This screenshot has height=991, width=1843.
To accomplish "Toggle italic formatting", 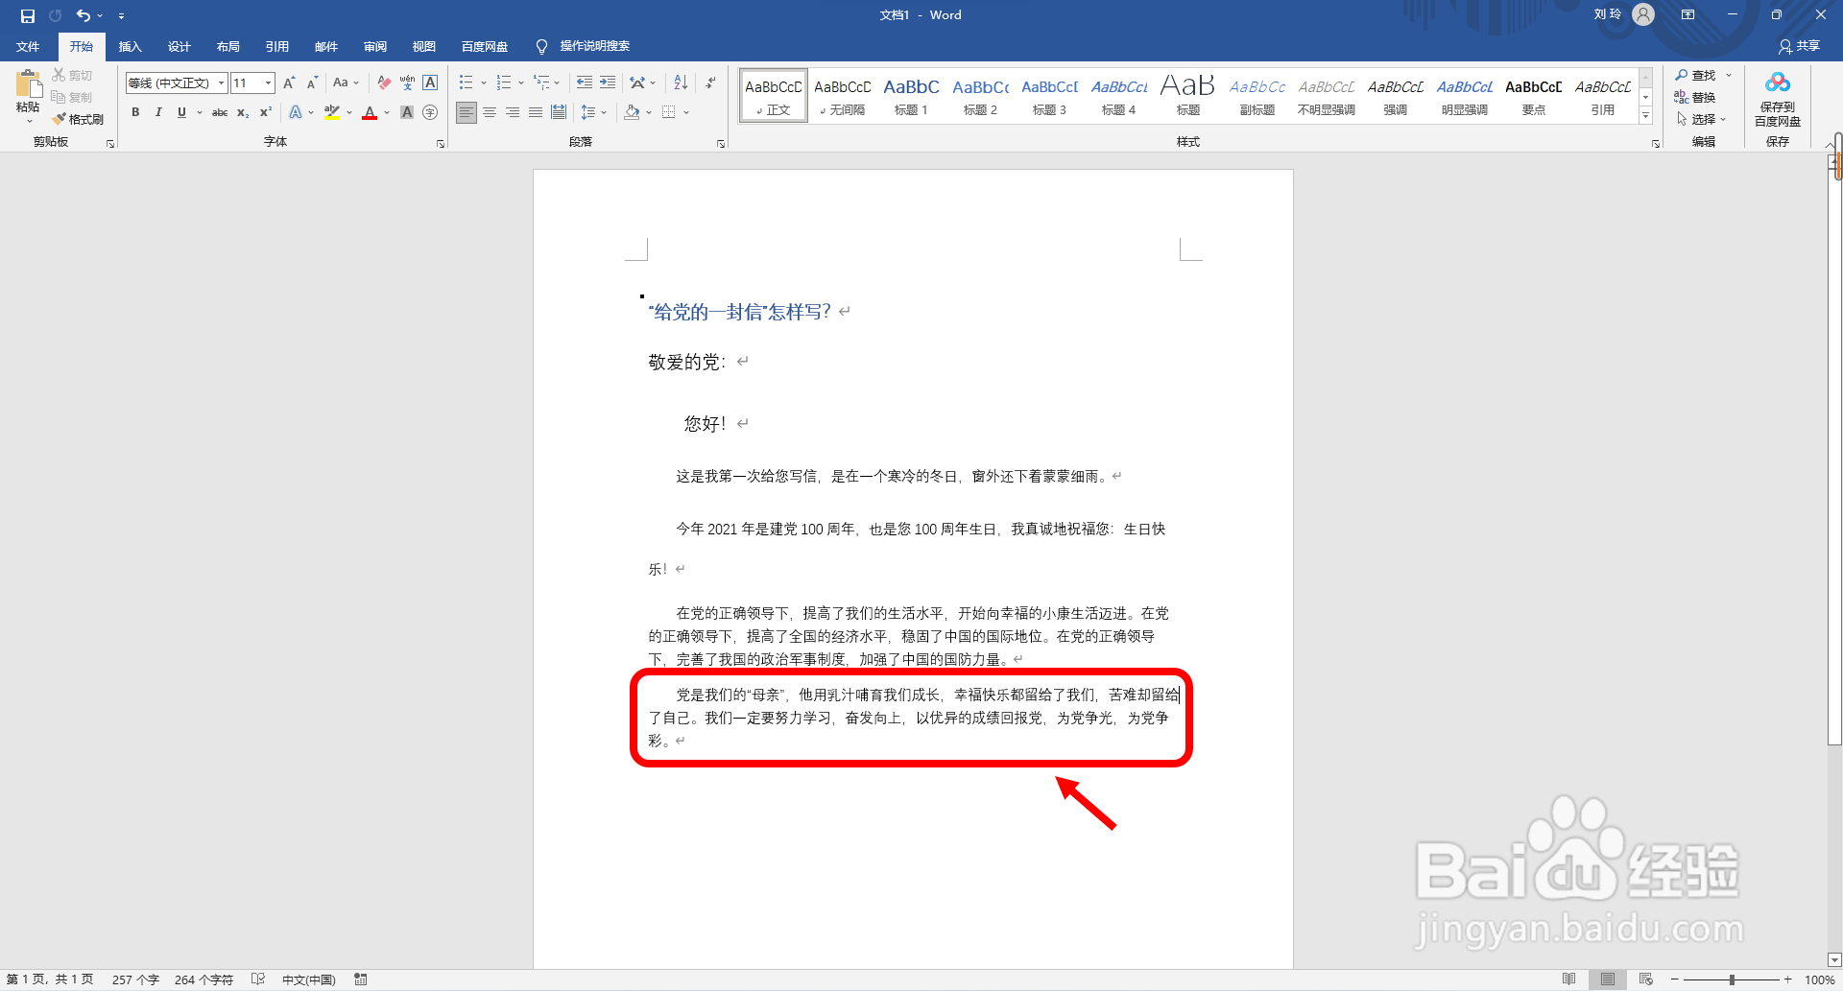I will (x=158, y=112).
